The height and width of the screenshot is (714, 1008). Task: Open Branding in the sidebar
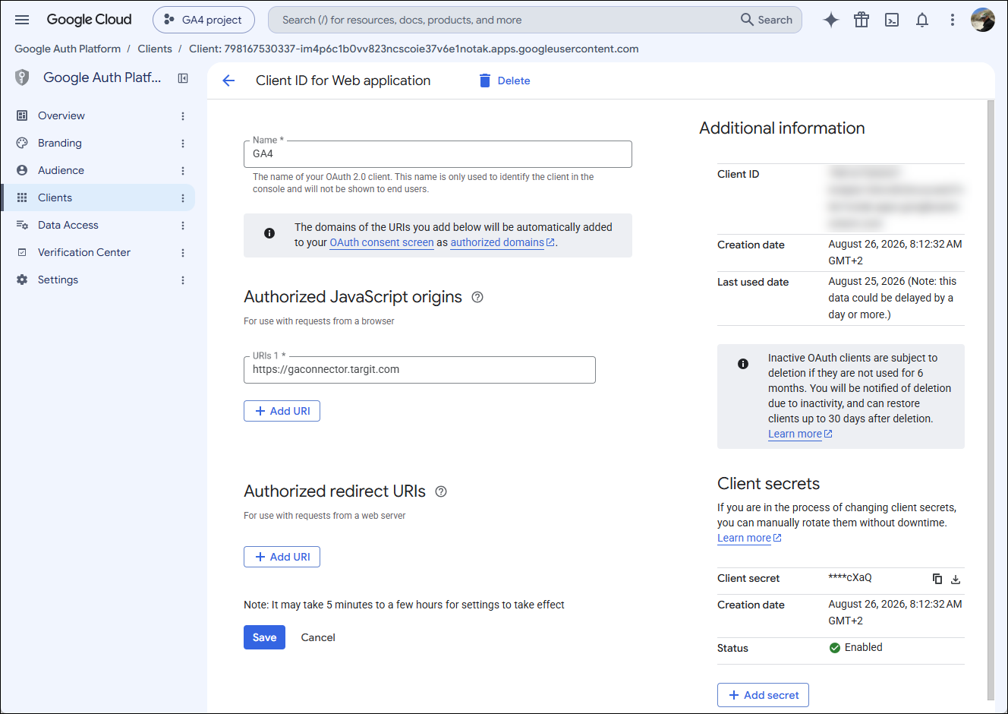point(60,143)
